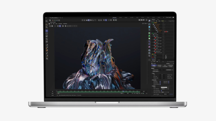This screenshot has width=216, height=121.
Task: Open the Dynamics project tab
Action: tap(170, 65)
